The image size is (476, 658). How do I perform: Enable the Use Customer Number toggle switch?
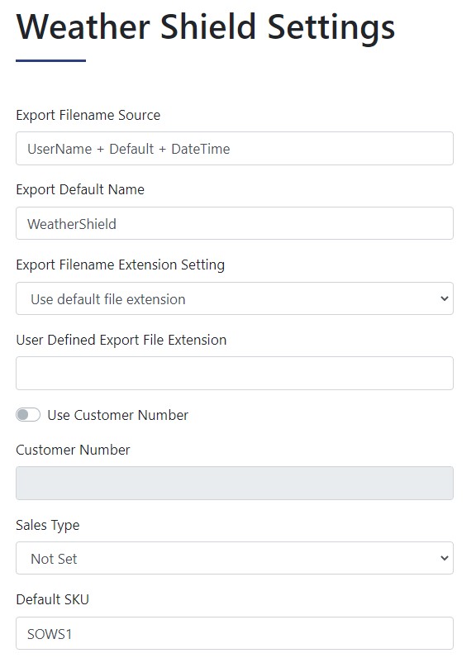pyautogui.click(x=28, y=415)
